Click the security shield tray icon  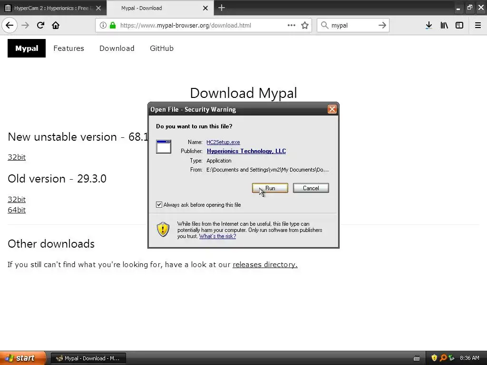pyautogui.click(x=434, y=358)
